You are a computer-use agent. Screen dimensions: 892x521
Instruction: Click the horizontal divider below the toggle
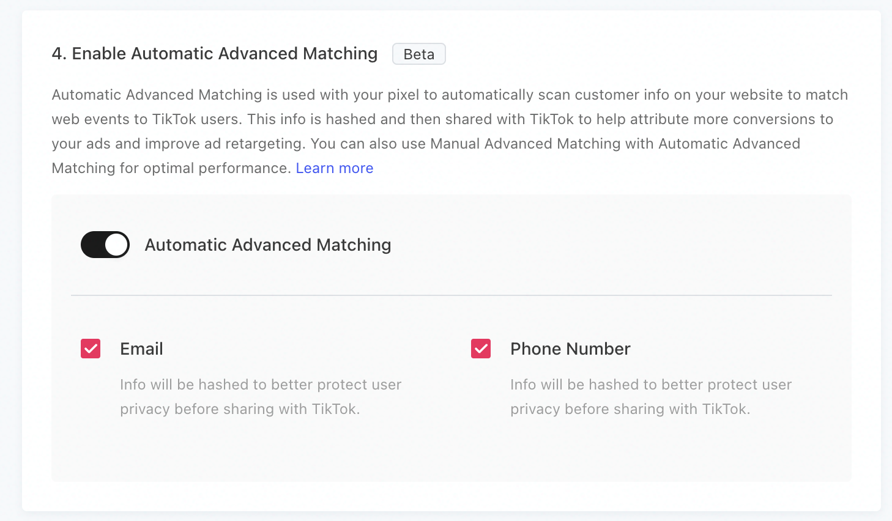pyautogui.click(x=451, y=295)
